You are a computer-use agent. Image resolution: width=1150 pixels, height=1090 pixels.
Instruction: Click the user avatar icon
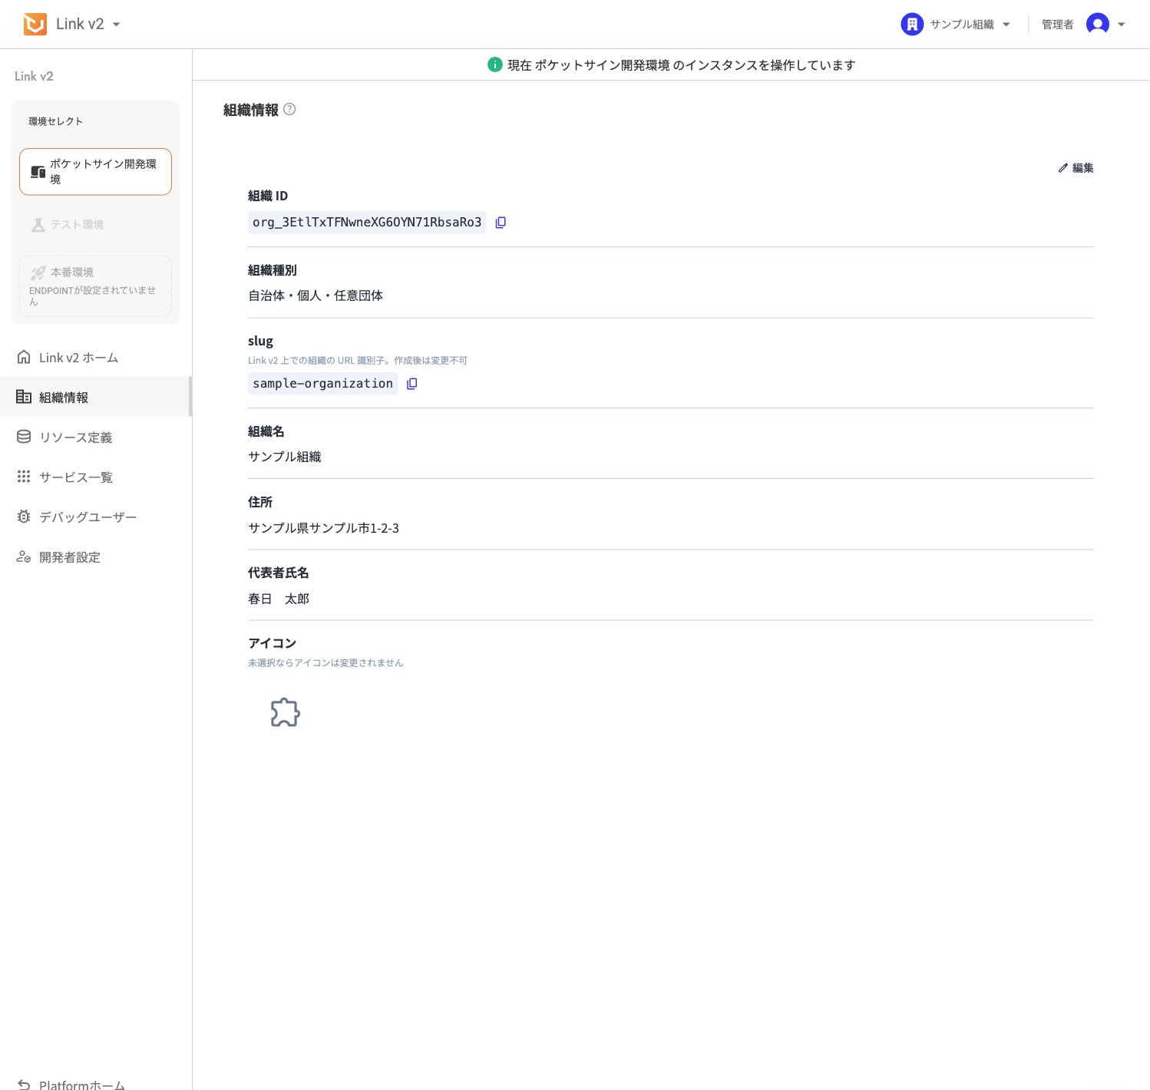pyautogui.click(x=1098, y=25)
